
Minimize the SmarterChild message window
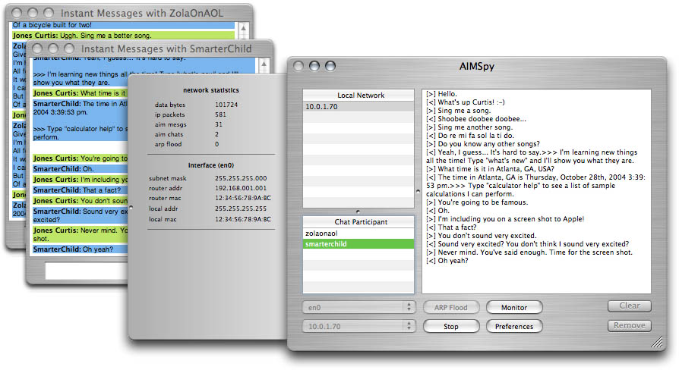pos(53,49)
